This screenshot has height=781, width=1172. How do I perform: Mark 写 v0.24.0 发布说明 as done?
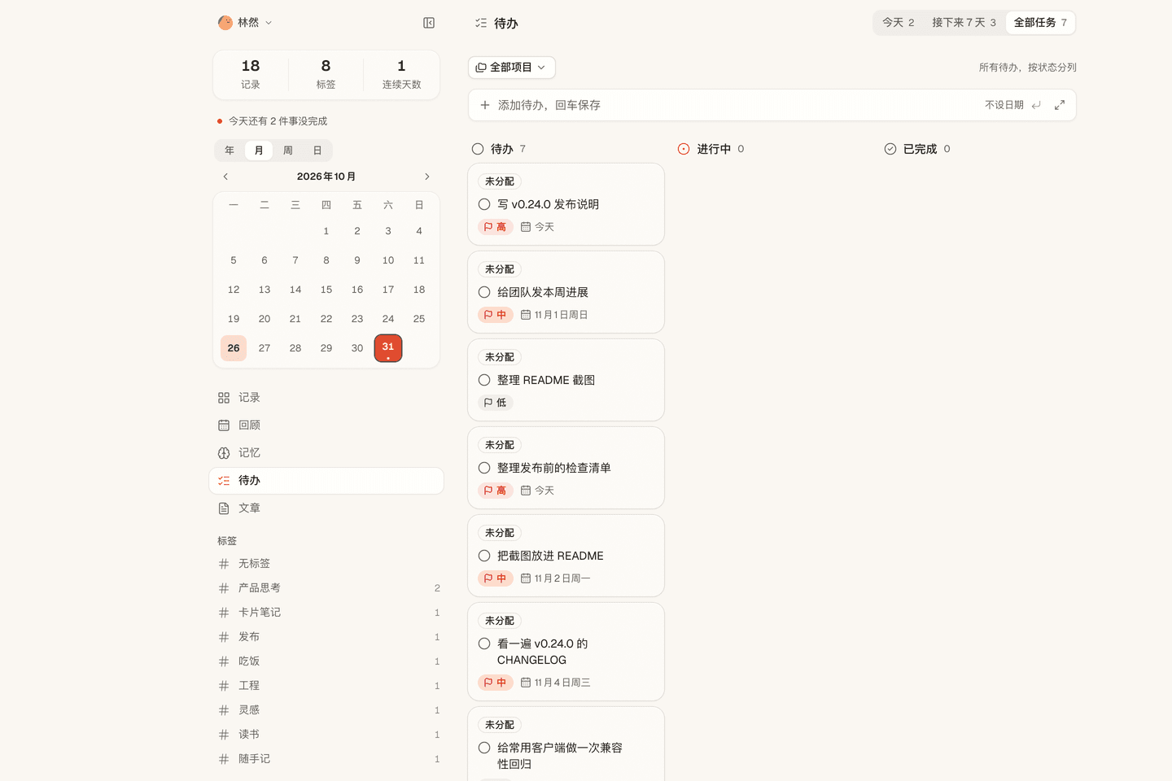point(484,204)
